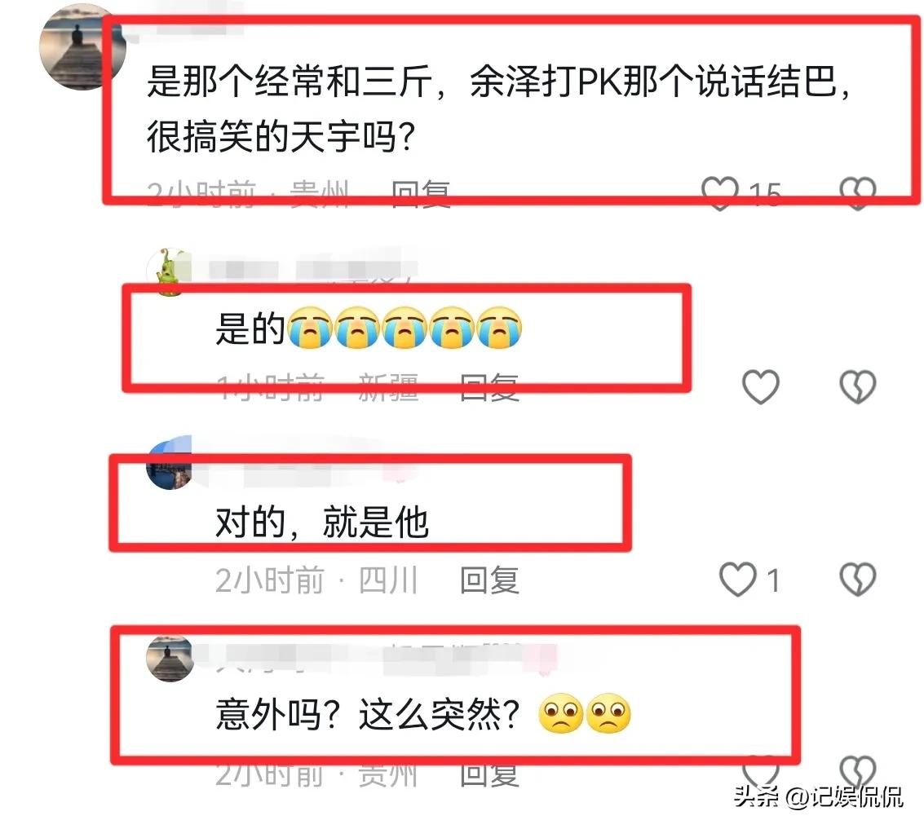Reply to the 新疆 comment
Image resolution: width=924 pixels, height=829 pixels.
coord(489,387)
